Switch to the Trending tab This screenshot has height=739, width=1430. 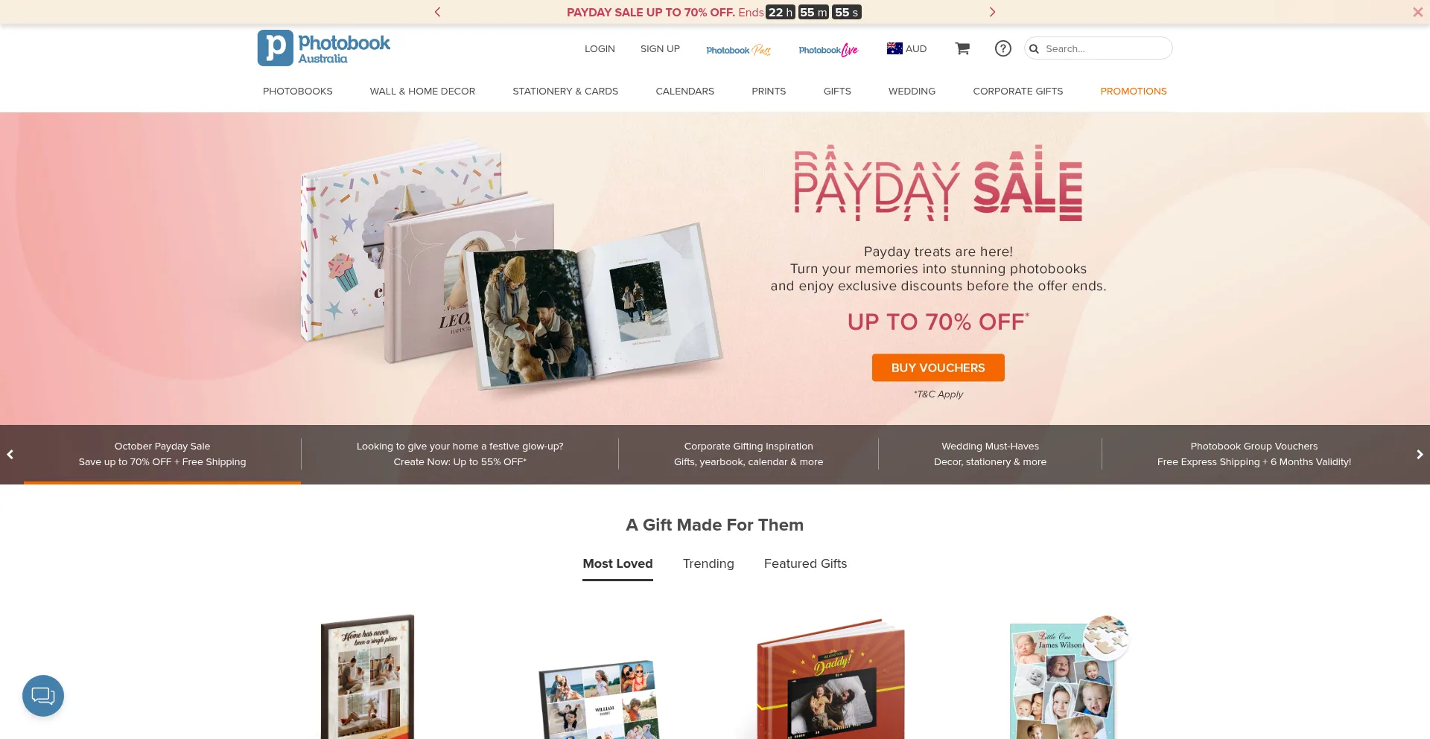pos(708,563)
